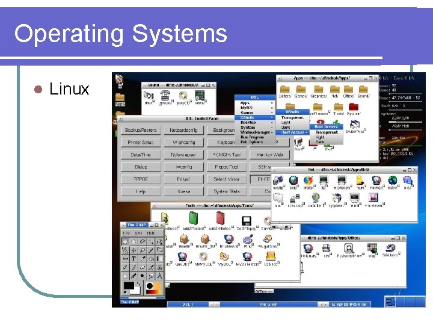Expand the System submenu in DSL menu
This screenshot has width=433, height=325.
click(254, 128)
